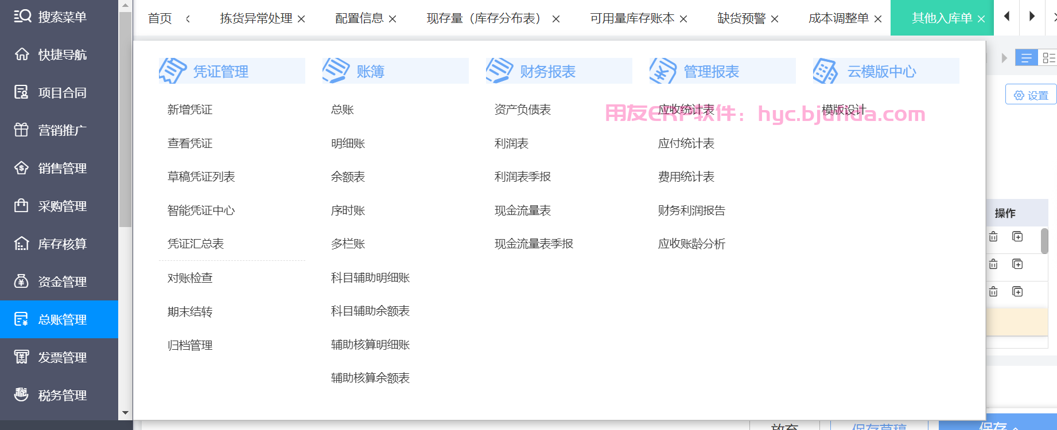Go to 快捷导航 in sidebar

click(59, 54)
